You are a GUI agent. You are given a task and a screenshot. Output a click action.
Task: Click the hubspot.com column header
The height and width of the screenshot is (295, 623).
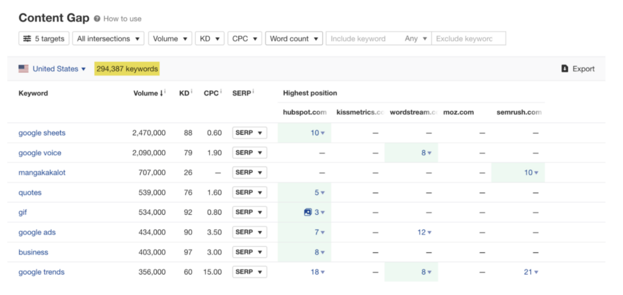point(305,113)
